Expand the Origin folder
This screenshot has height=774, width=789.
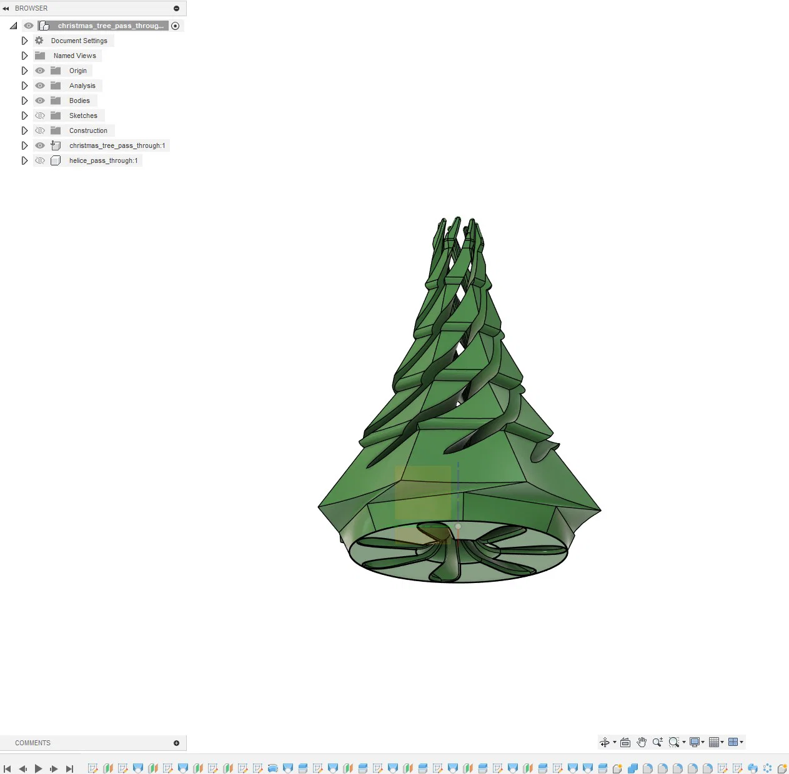[24, 71]
